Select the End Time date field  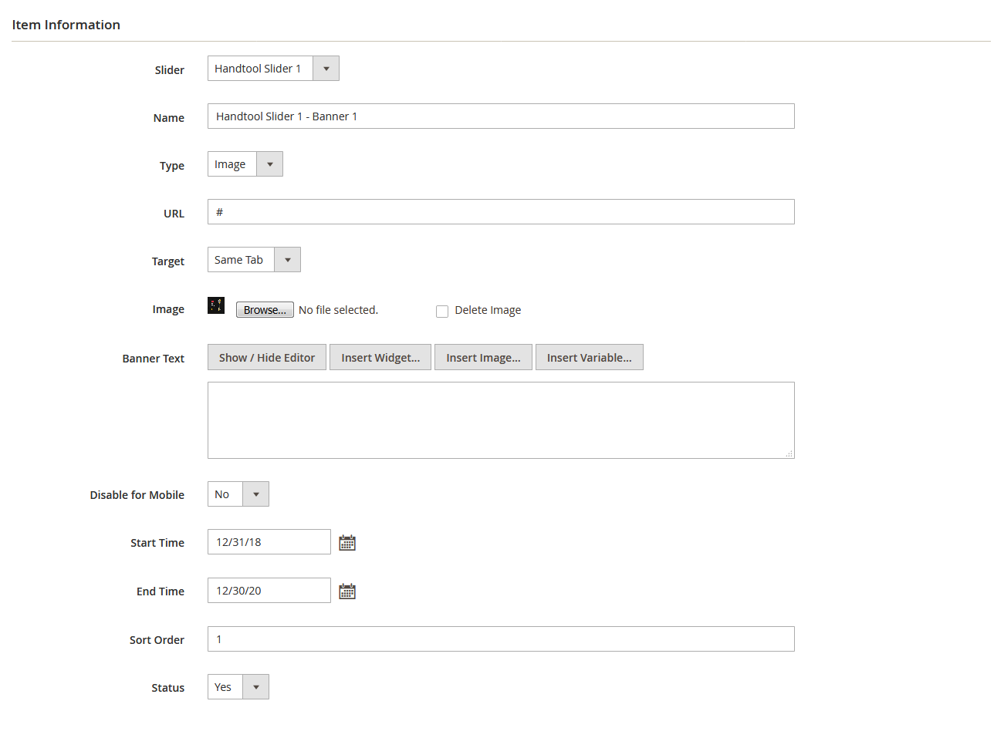click(x=269, y=590)
